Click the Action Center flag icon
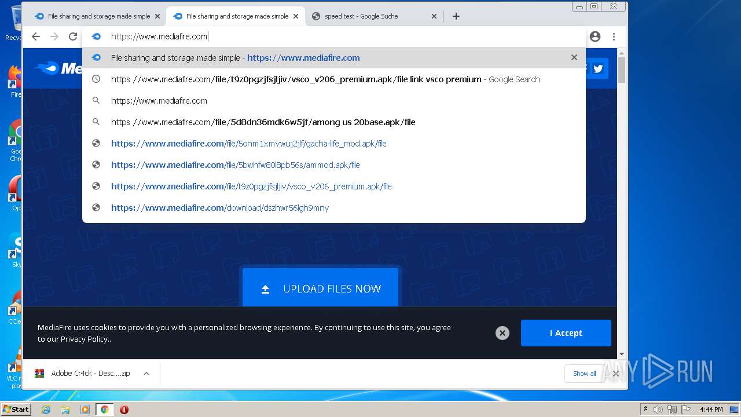Viewport: 741px width, 417px height. click(x=686, y=409)
